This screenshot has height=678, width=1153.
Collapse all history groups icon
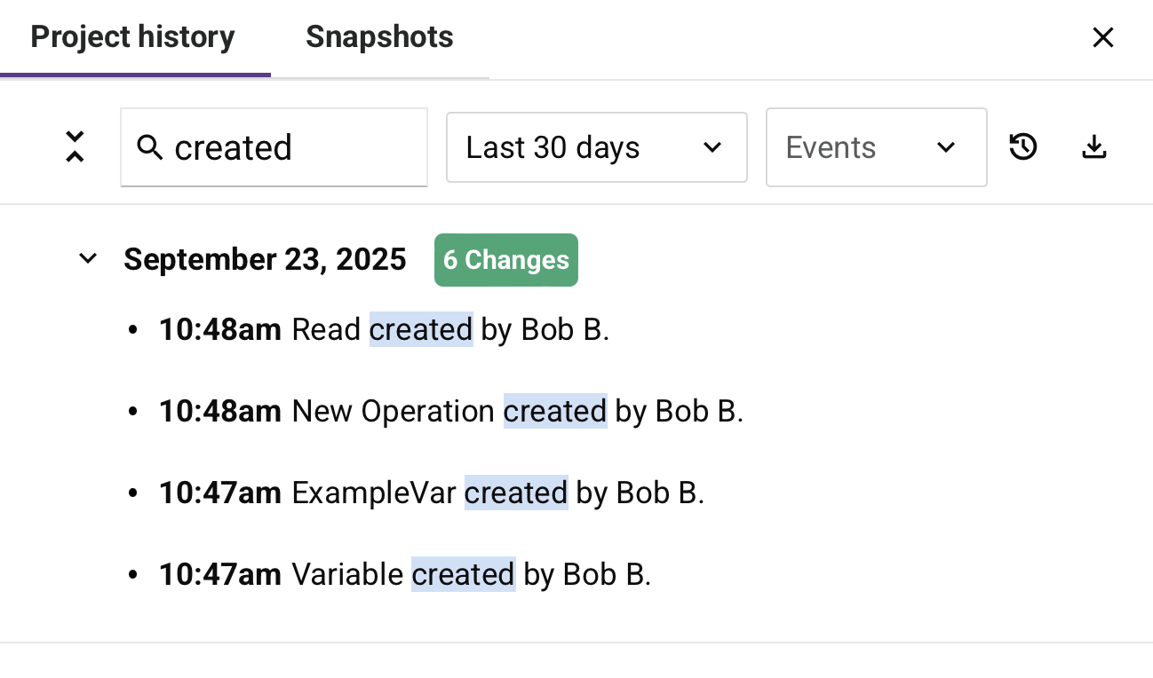(x=76, y=147)
